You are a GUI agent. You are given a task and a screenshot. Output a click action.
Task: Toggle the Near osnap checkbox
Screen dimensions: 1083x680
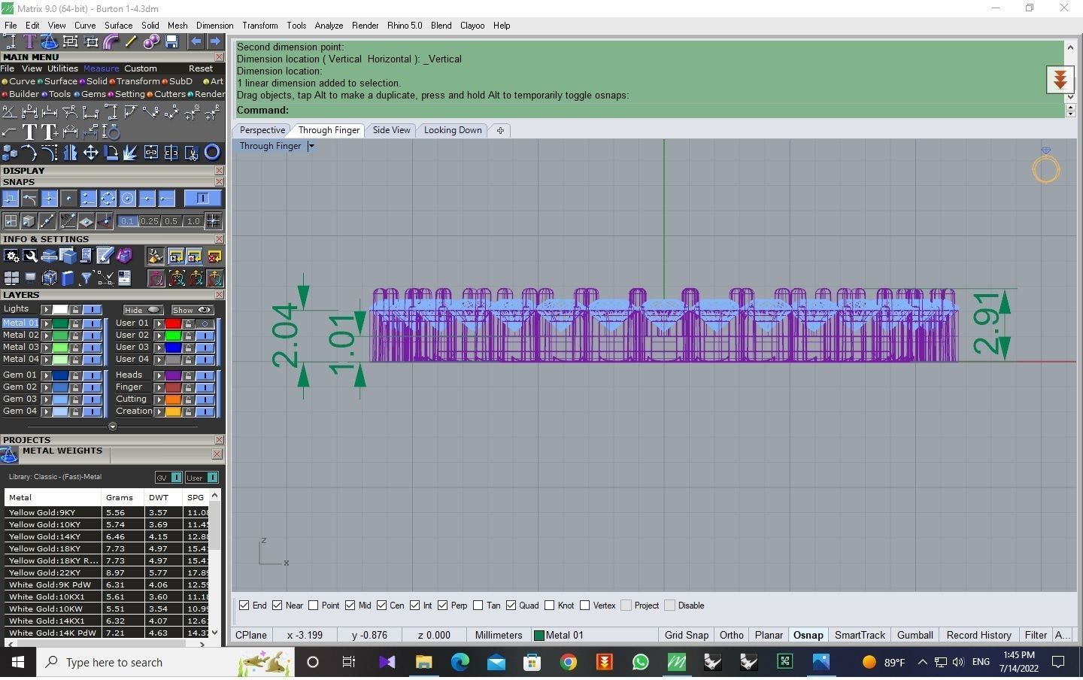[x=278, y=606]
